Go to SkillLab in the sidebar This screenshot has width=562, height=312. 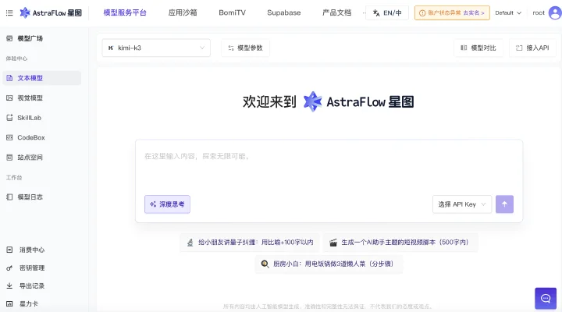(x=29, y=118)
